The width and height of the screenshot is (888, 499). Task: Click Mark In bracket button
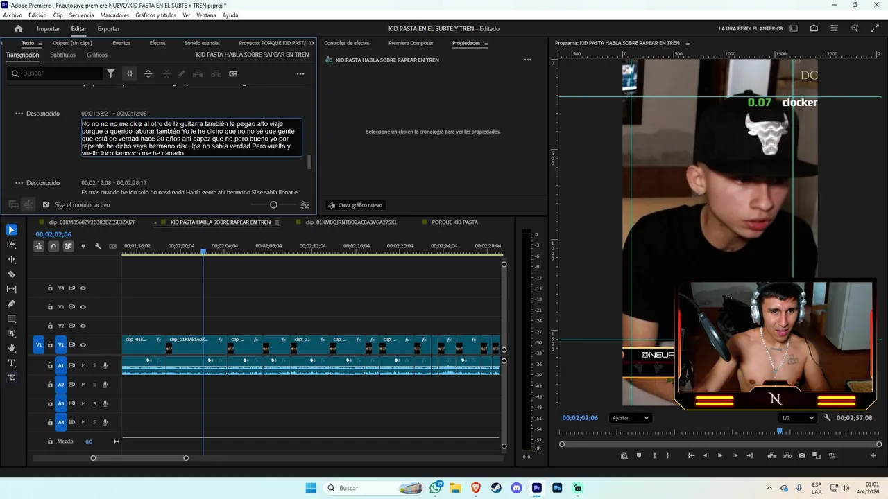[x=655, y=455]
